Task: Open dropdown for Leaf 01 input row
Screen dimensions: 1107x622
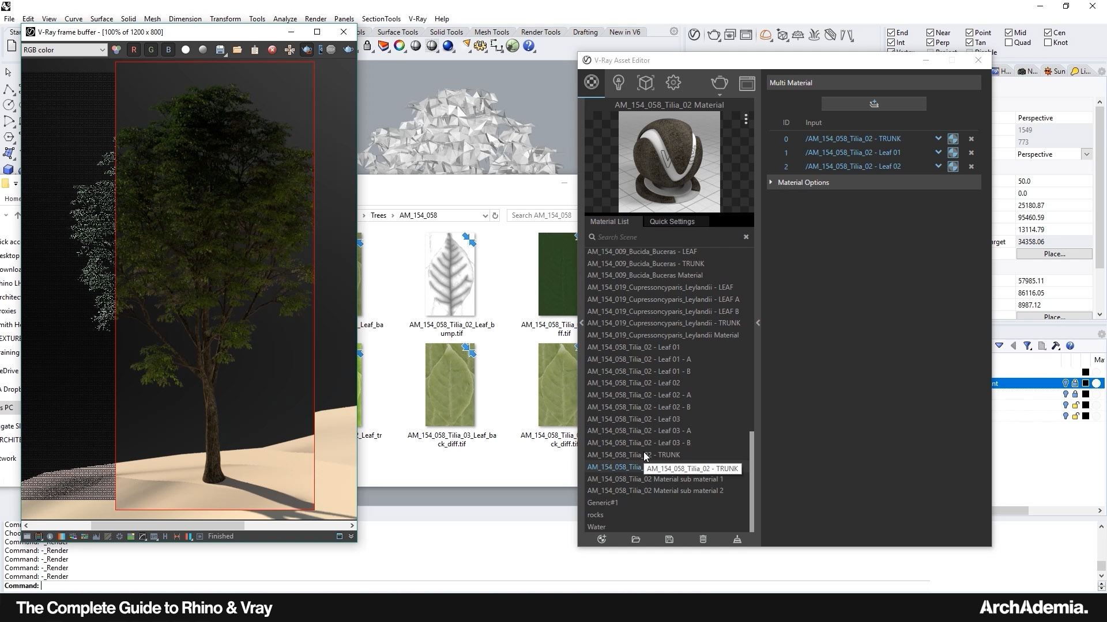Action: coord(938,153)
